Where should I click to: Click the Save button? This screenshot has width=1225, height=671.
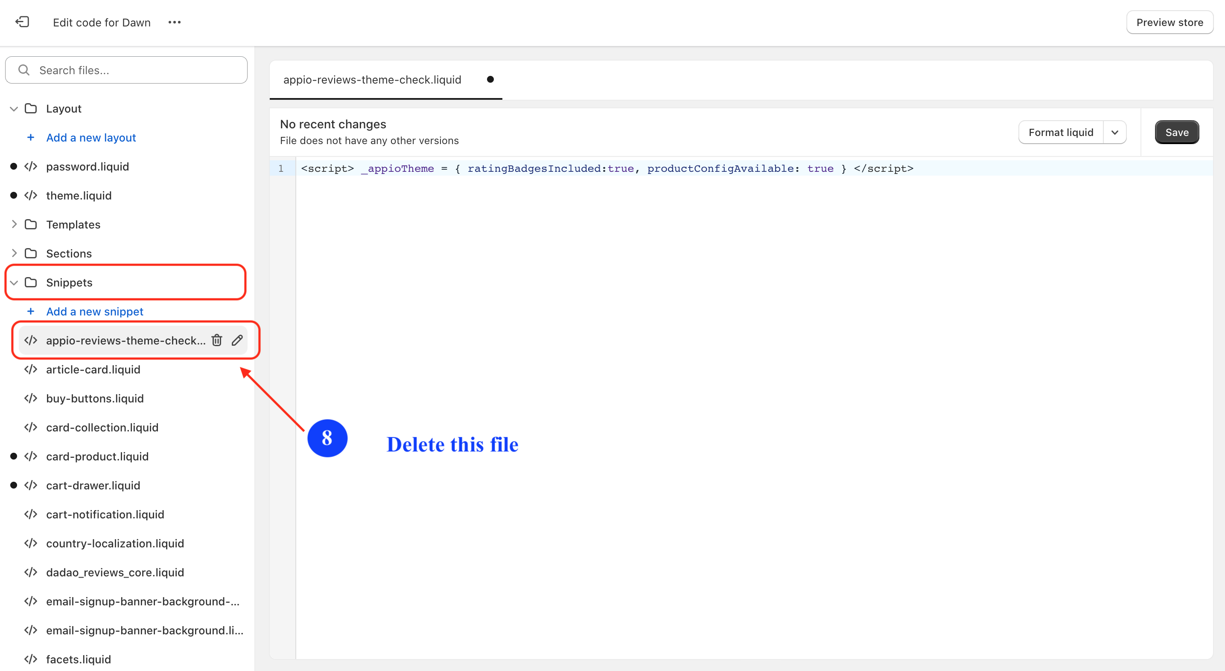tap(1176, 133)
